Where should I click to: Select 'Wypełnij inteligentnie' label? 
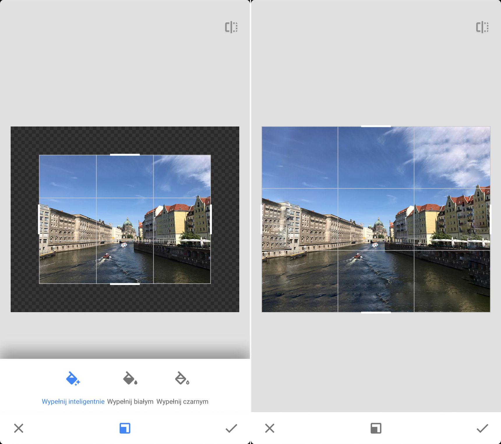pos(73,401)
